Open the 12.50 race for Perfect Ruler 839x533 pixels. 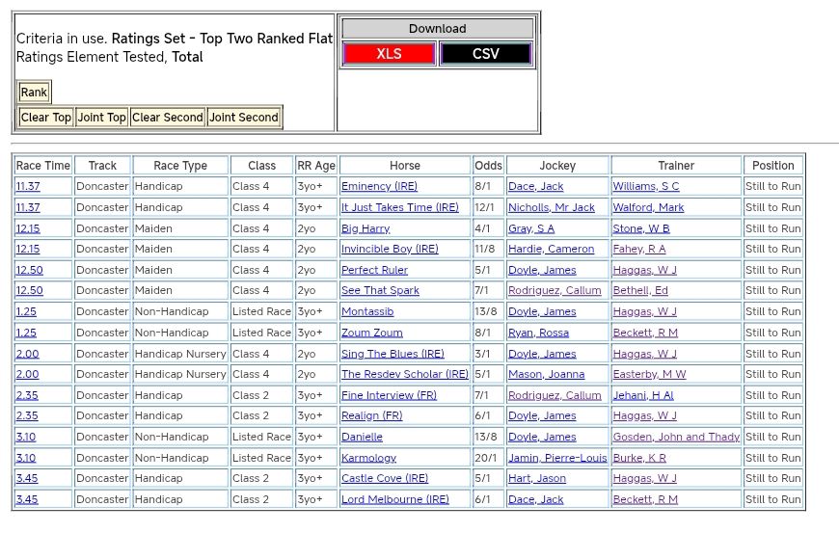pos(29,271)
